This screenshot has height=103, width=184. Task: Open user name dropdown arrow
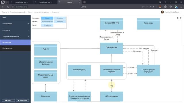pyautogui.click(x=181, y=12)
